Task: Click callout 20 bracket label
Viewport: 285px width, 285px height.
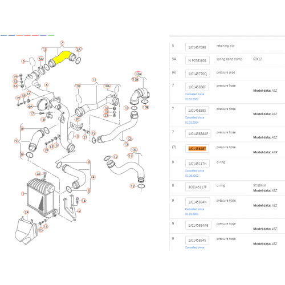Action: pos(78,119)
